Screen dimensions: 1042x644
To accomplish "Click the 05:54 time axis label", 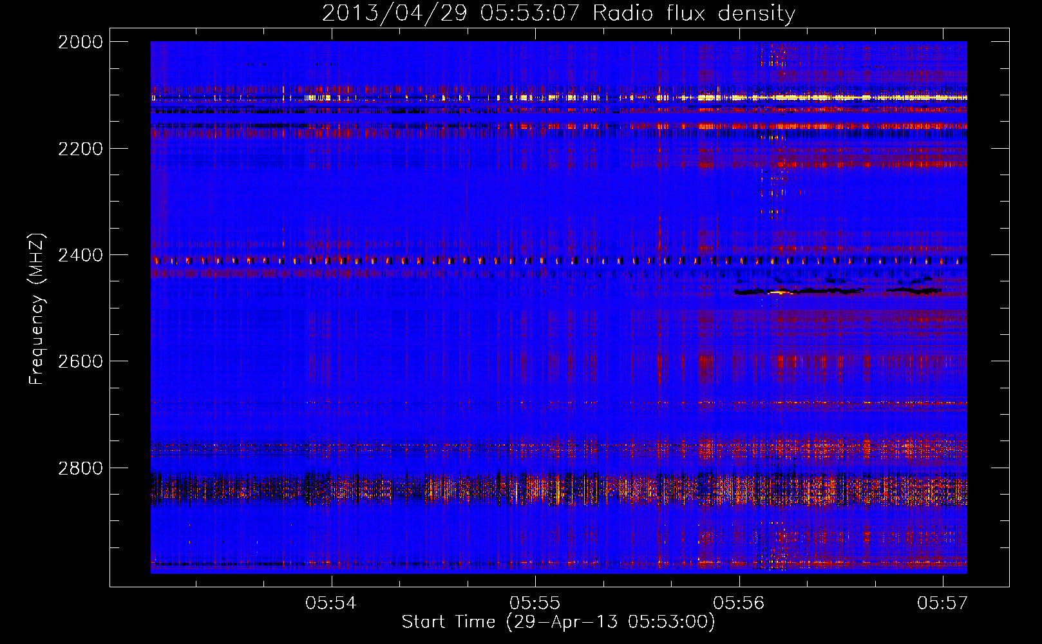I will coord(331,603).
